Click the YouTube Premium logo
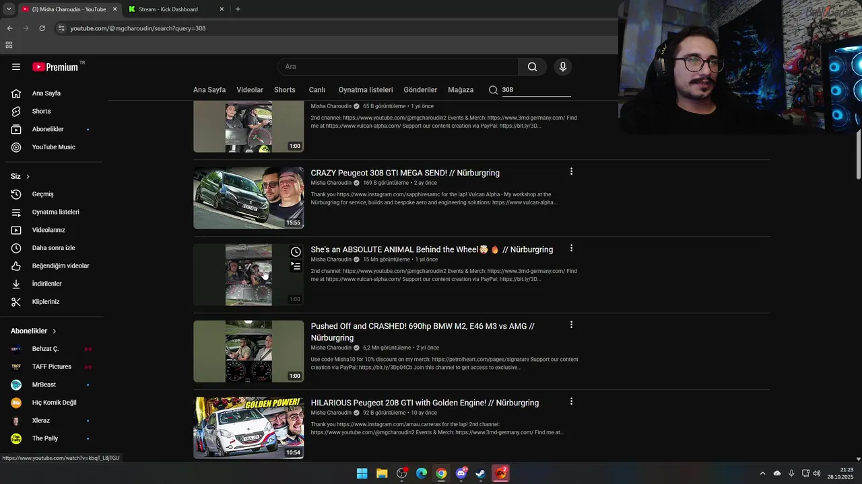The height and width of the screenshot is (484, 862). [55, 67]
